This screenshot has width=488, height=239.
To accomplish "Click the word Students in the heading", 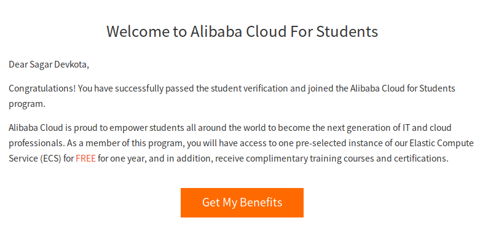I will click(347, 31).
